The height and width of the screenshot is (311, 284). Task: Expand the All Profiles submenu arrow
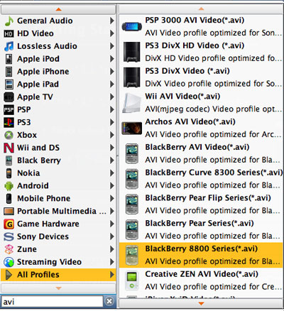pyautogui.click(x=112, y=275)
